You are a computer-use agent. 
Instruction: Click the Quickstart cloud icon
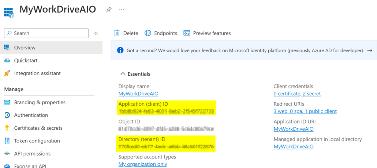click(x=7, y=60)
